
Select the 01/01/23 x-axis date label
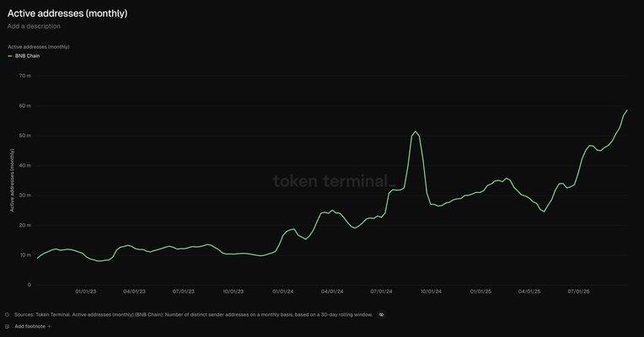point(87,292)
